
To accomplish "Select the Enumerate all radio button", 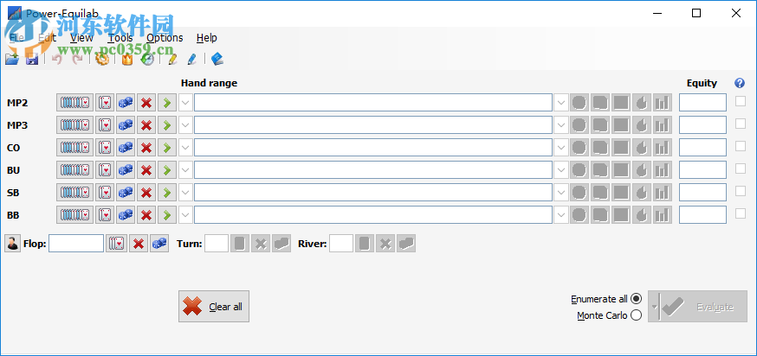I will coord(637,299).
